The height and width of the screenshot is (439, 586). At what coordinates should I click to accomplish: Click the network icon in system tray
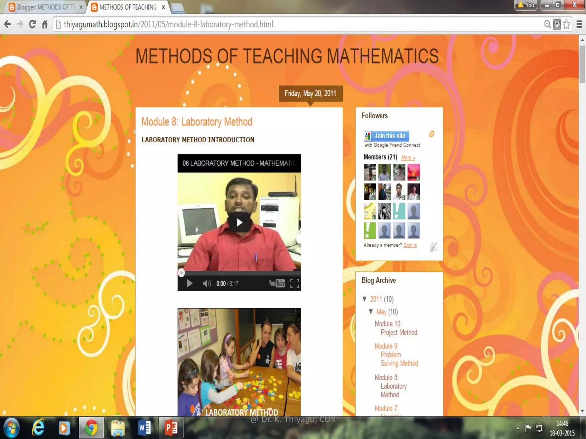(539, 428)
